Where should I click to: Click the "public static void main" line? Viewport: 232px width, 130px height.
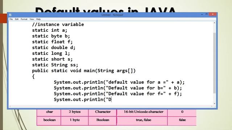[84, 71]
